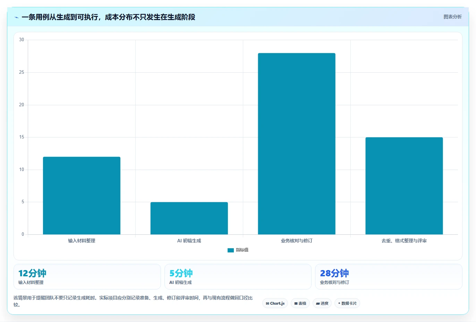Toggle the 指标值 legend item
The height and width of the screenshot is (322, 476).
click(x=238, y=250)
